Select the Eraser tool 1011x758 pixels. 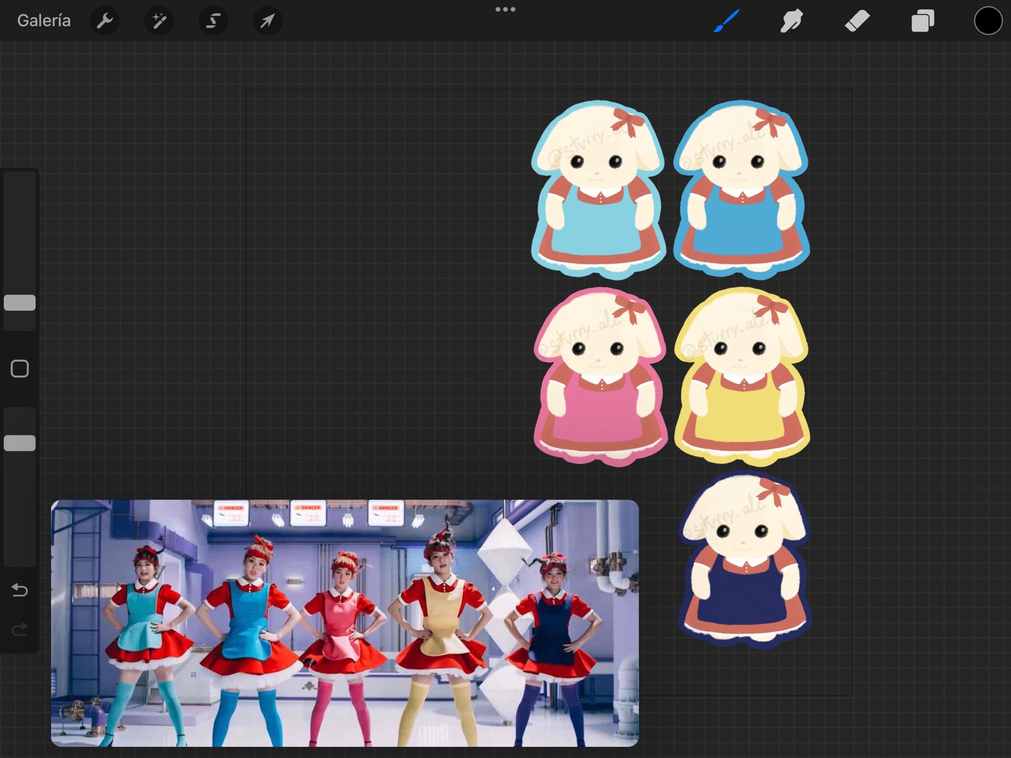click(x=857, y=21)
